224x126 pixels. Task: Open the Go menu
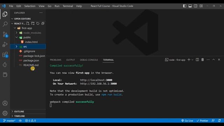(49, 6)
